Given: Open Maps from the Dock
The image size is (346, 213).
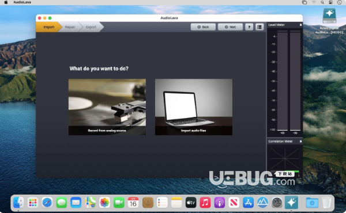Looking at the screenshot, I should 91,203.
